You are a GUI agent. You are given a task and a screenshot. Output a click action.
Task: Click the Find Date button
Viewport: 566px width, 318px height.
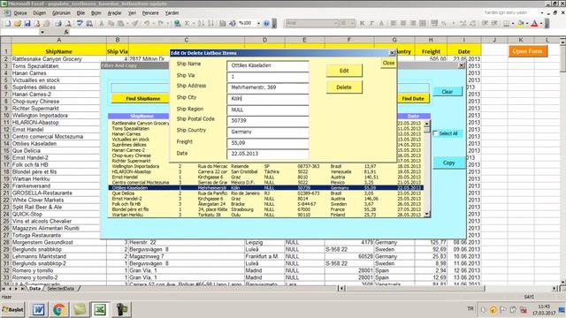tap(413, 98)
